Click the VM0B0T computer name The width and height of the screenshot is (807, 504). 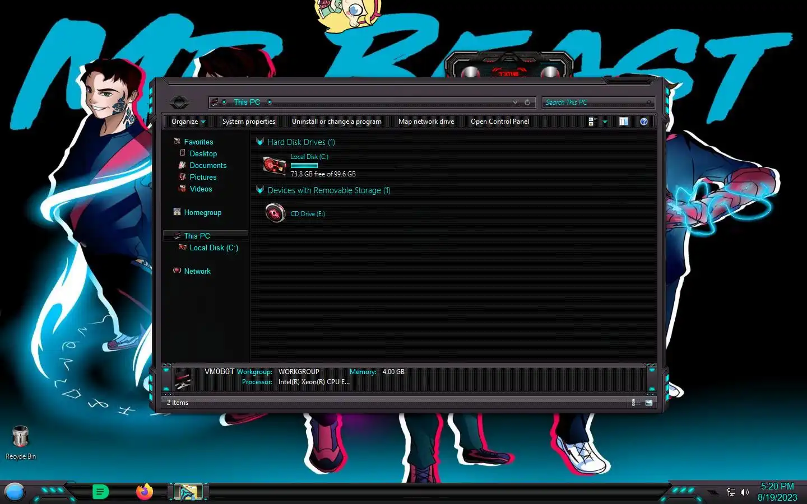(x=219, y=372)
